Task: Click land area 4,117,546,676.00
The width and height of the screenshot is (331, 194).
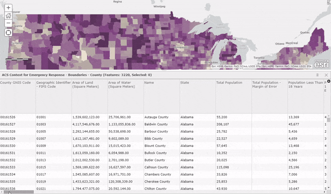Action: pos(86,125)
